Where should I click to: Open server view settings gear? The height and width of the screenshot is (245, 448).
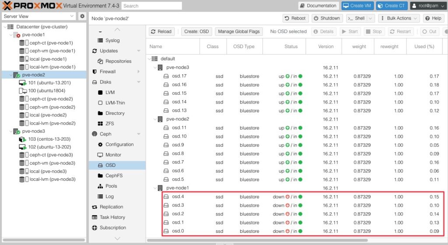pyautogui.click(x=82, y=16)
